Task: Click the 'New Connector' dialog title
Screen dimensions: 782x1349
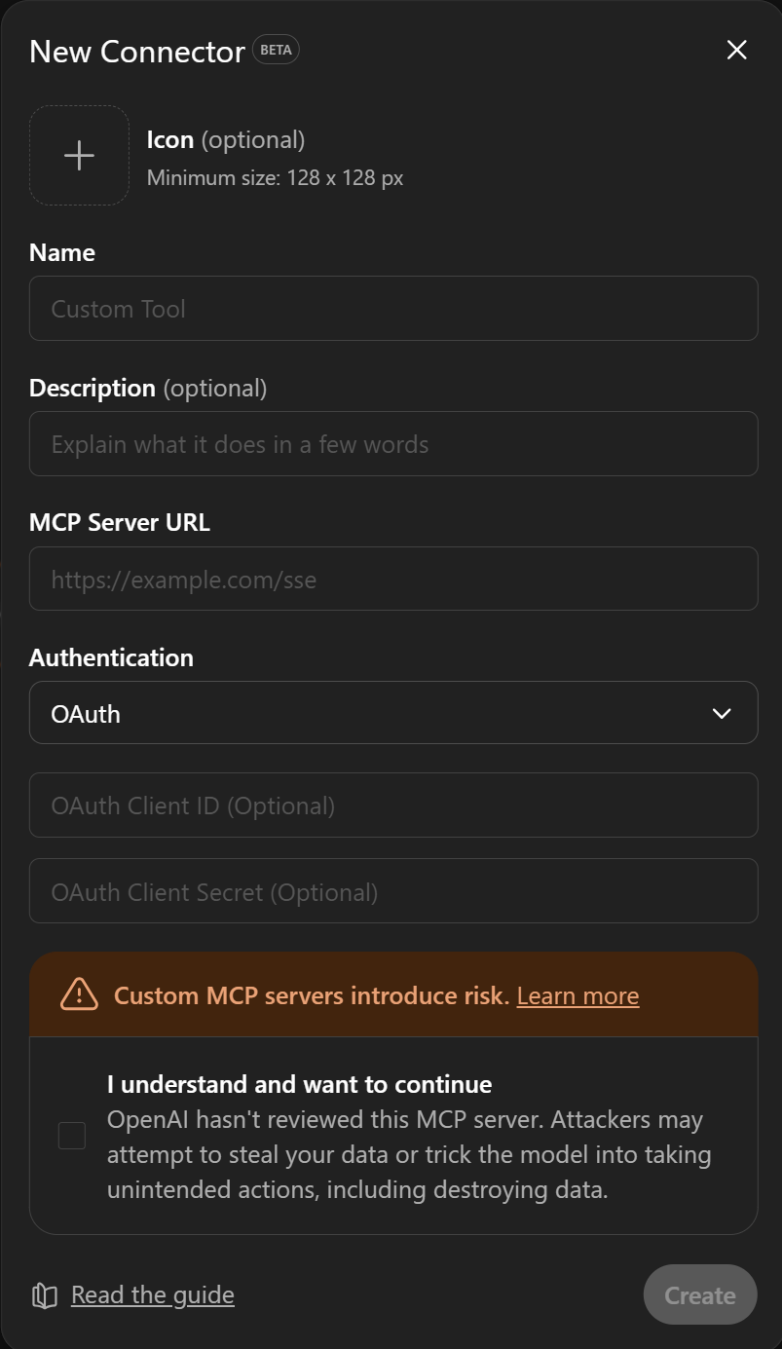Action: click(x=135, y=51)
